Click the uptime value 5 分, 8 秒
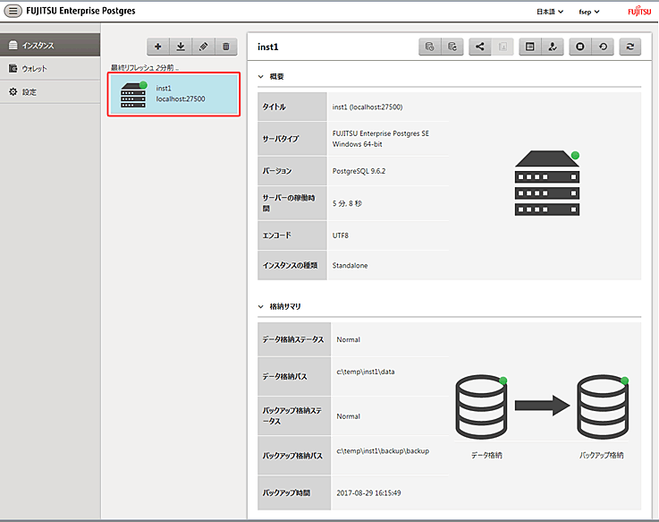The image size is (659, 522). pyautogui.click(x=347, y=203)
